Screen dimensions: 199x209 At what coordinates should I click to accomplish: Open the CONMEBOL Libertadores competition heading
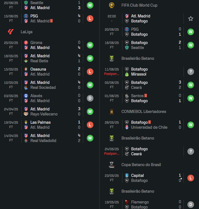pyautogui.click(x=144, y=112)
